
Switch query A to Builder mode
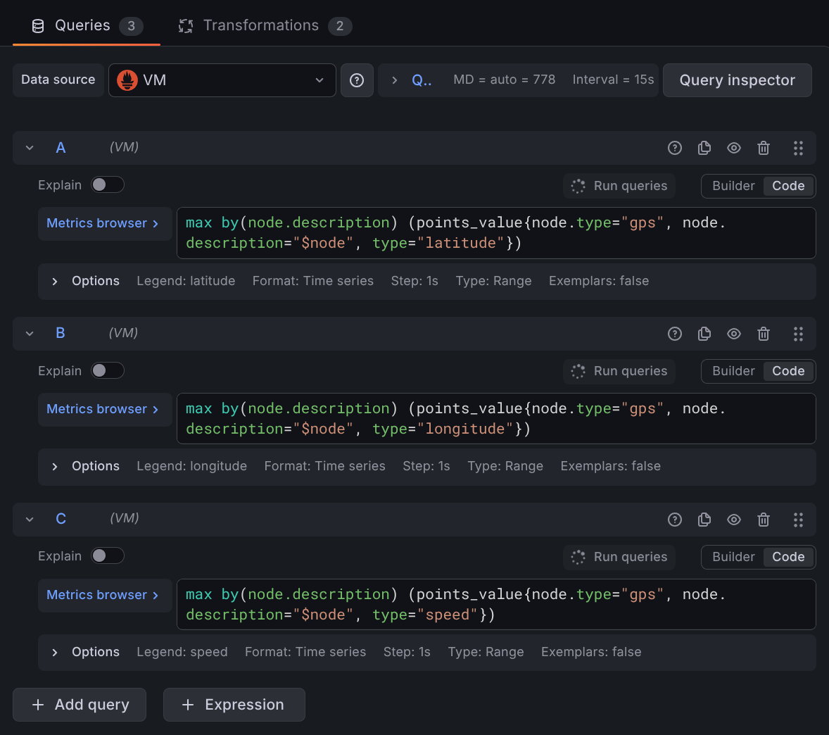[733, 186]
